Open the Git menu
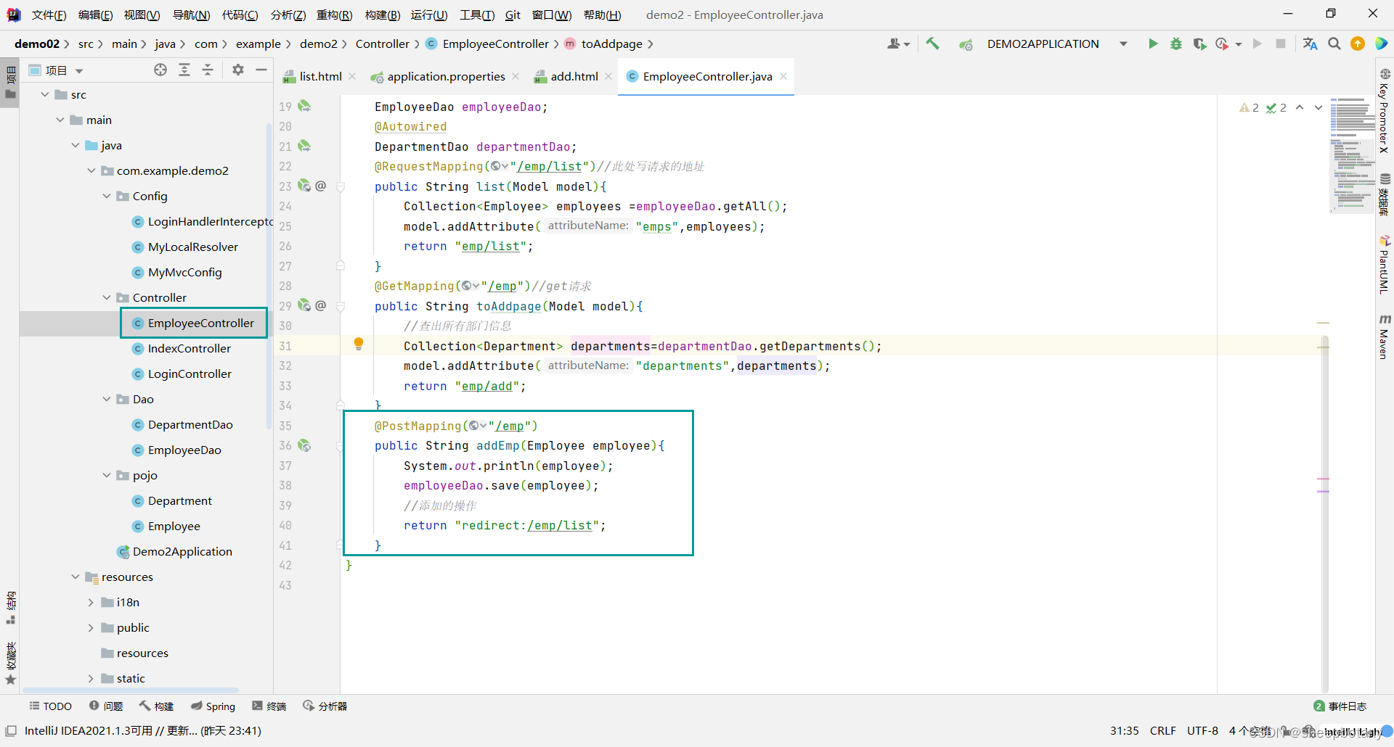Viewport: 1394px width, 747px height. tap(513, 15)
